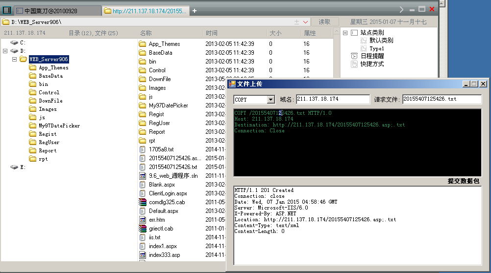Select the rpt folder in tree
This screenshot has height=273, width=491.
pos(43,159)
